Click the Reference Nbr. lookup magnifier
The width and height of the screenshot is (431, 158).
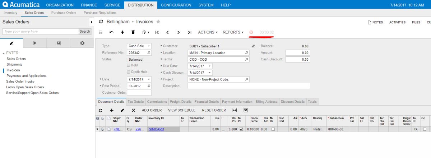(x=149, y=53)
